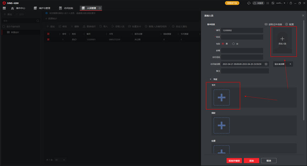The width and height of the screenshot is (307, 166).
Task: Click the 手机号码 input field
Action: click(242, 57)
